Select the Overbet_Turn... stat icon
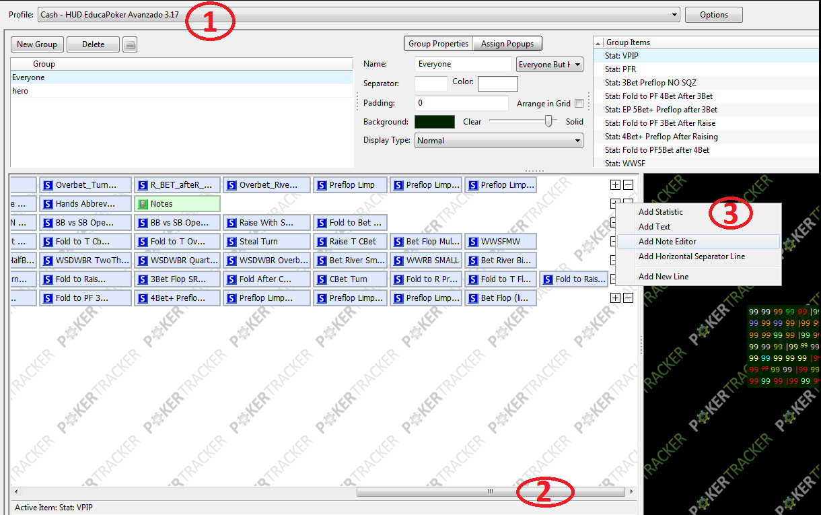The width and height of the screenshot is (821, 515). (x=47, y=185)
